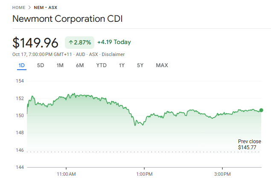Show the MAX history chart
The width and height of the screenshot is (271, 180).
pos(162,65)
